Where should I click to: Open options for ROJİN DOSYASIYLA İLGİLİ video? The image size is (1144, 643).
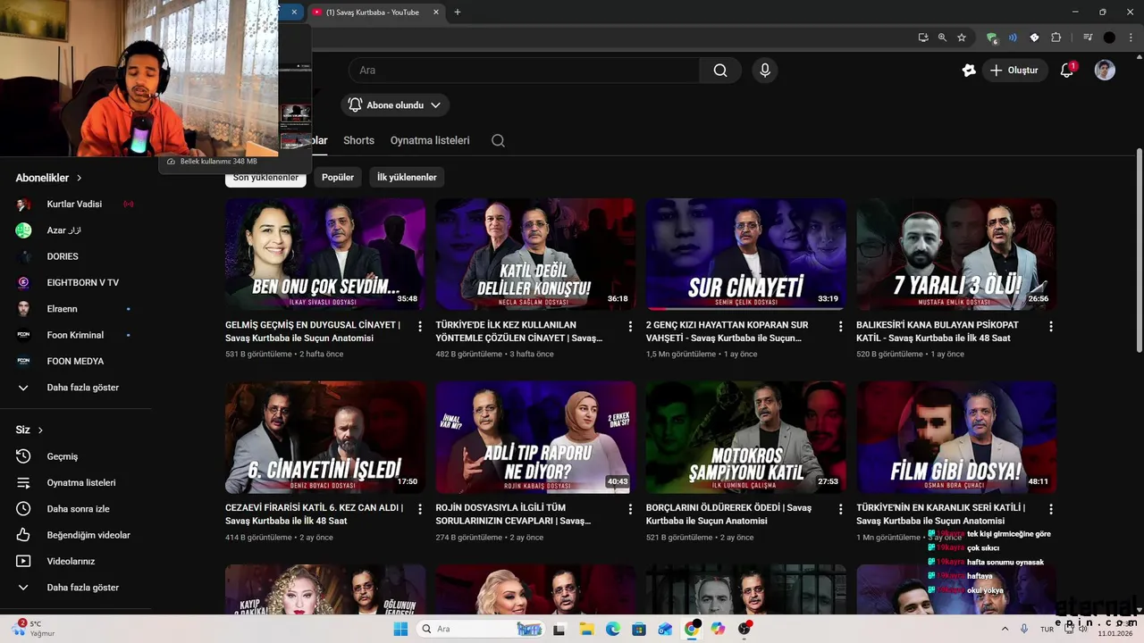[x=630, y=509]
